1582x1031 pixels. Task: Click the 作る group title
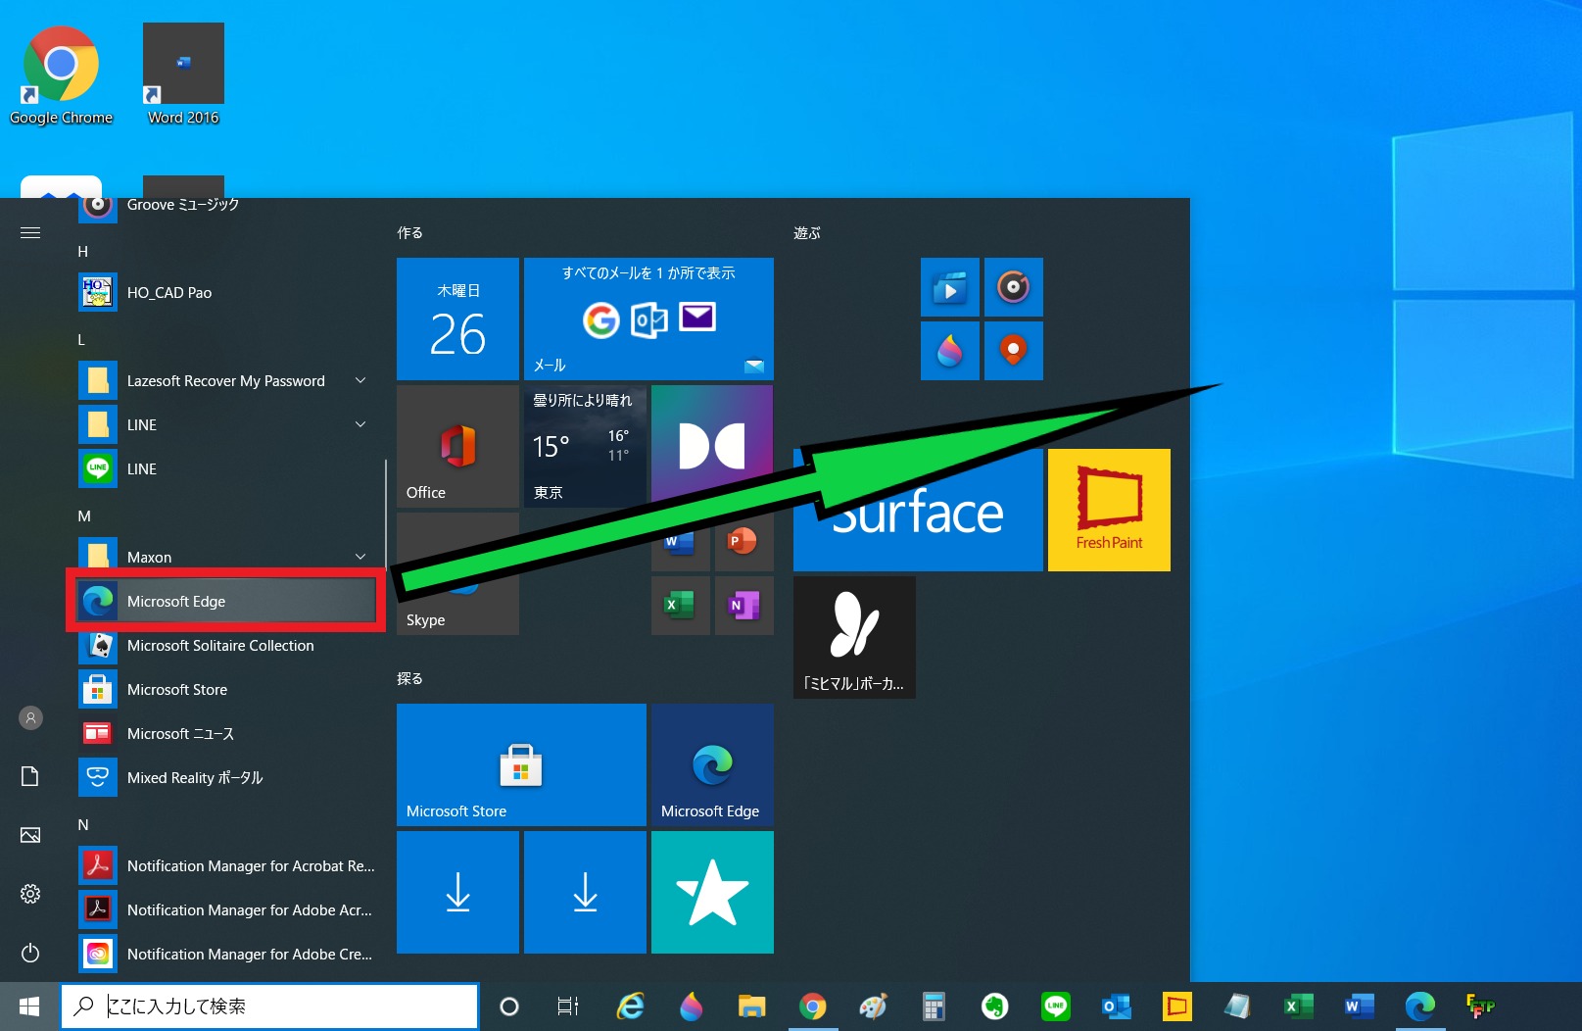coord(409,233)
